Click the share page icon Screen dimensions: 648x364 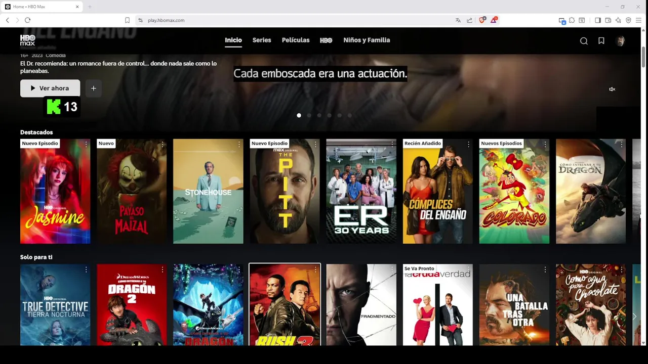[x=469, y=20]
